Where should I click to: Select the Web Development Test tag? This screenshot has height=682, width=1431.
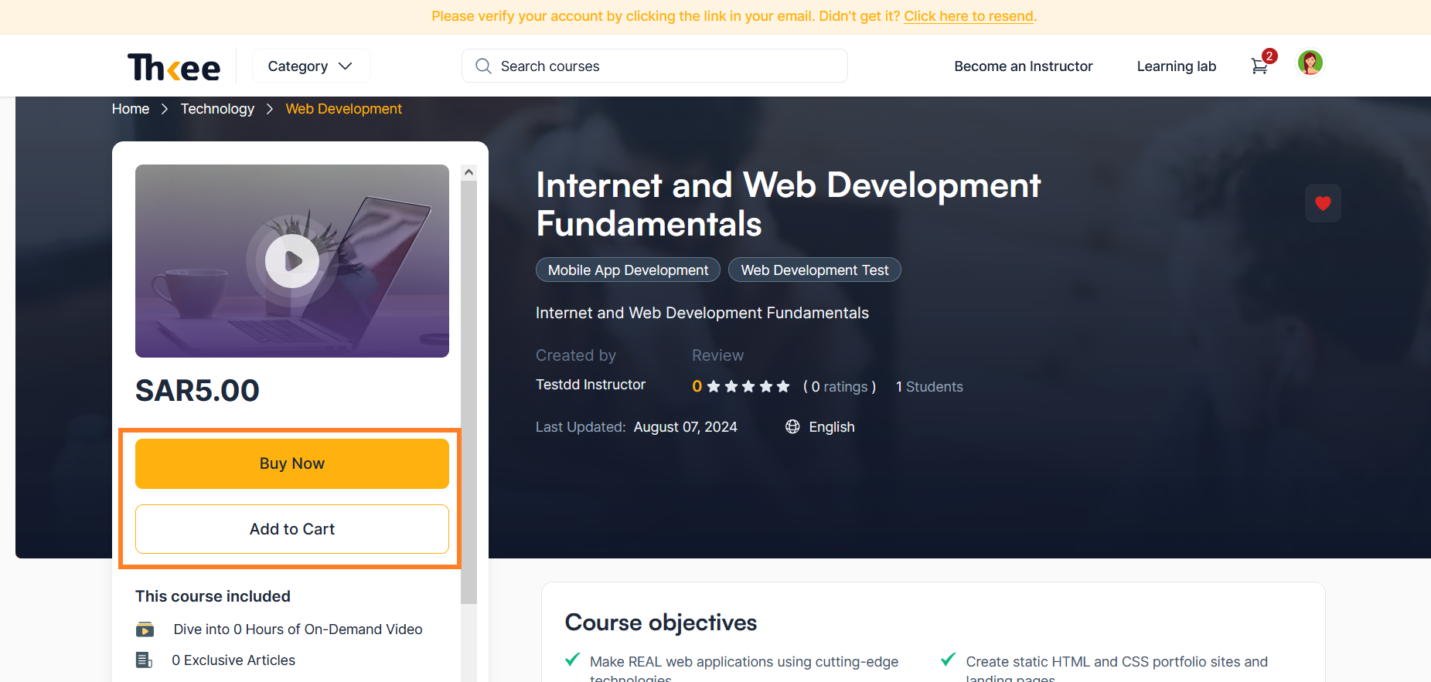coord(815,270)
